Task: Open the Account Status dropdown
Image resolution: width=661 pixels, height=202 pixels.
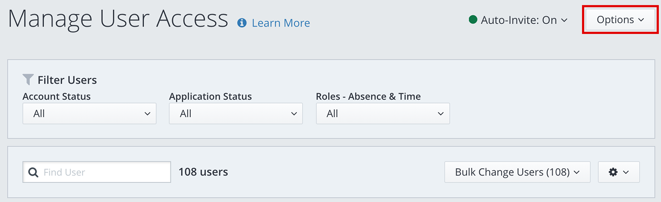Action: pos(89,114)
